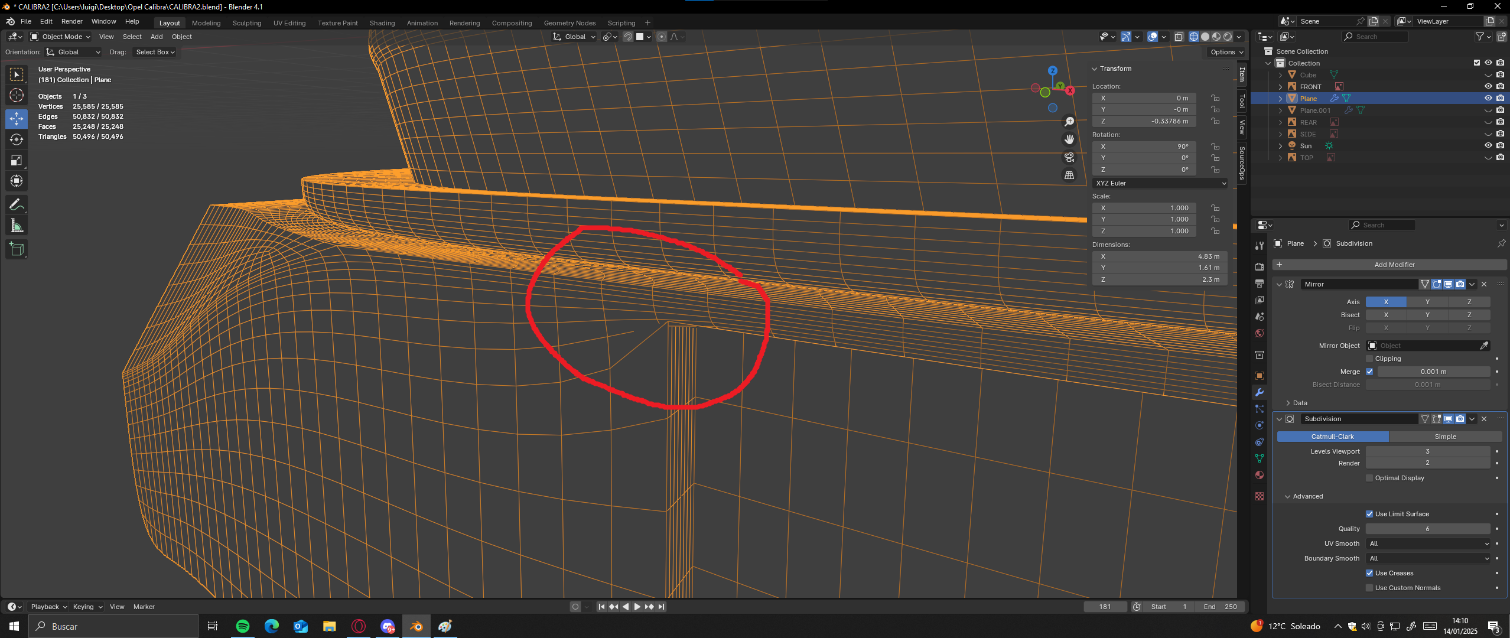Screen dimensions: 1510x638
Task: Open the Material properties tab icon
Action: (x=1260, y=475)
